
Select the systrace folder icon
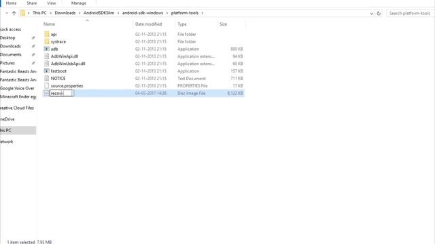coord(47,41)
